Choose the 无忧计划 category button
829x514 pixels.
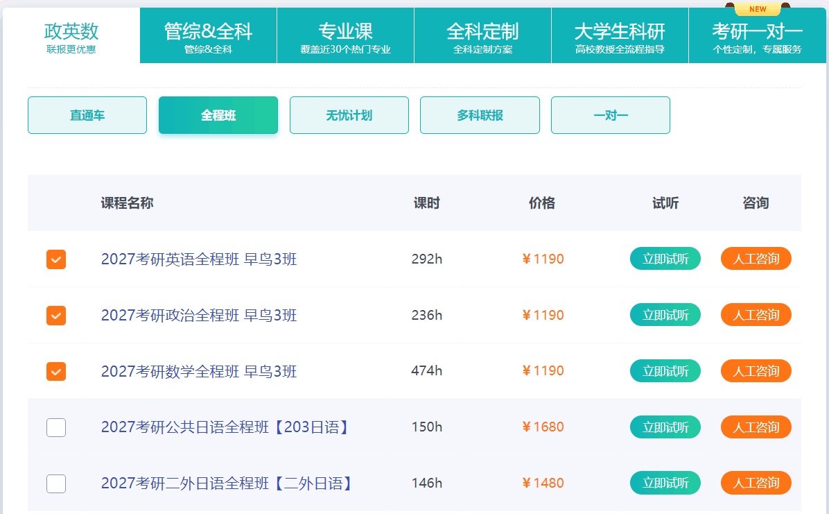coord(349,115)
